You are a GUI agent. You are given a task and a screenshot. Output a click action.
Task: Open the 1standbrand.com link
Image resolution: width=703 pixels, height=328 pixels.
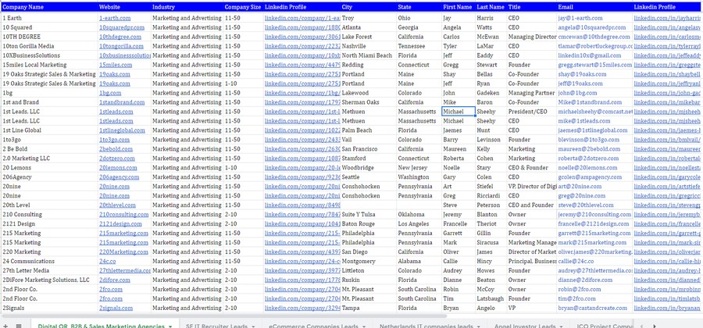(122, 102)
